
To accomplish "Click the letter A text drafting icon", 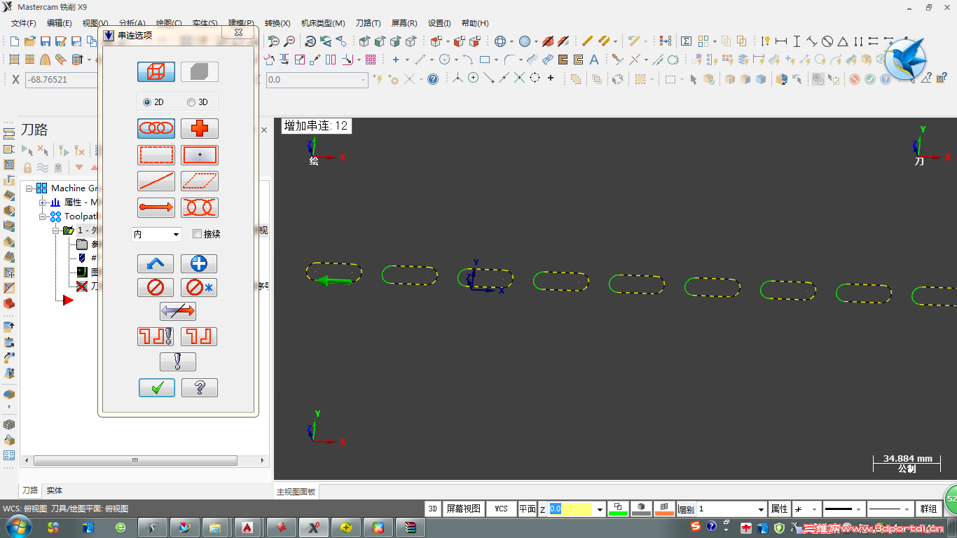I will pyautogui.click(x=594, y=60).
